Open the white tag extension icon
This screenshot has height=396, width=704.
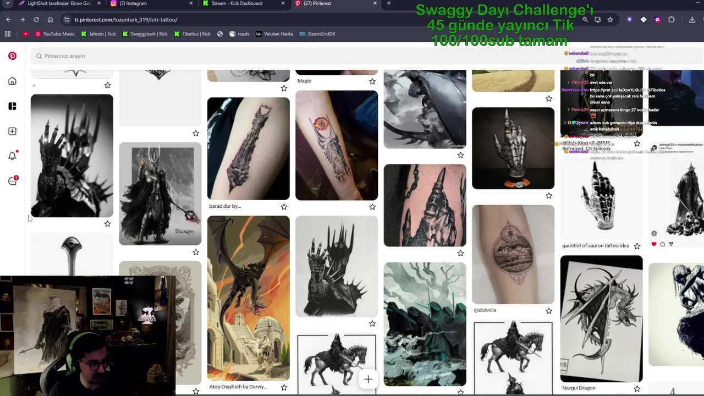(643, 20)
